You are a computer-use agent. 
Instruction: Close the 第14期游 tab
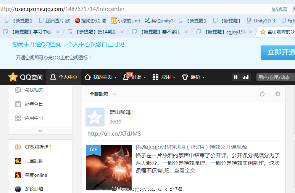point(122,32)
